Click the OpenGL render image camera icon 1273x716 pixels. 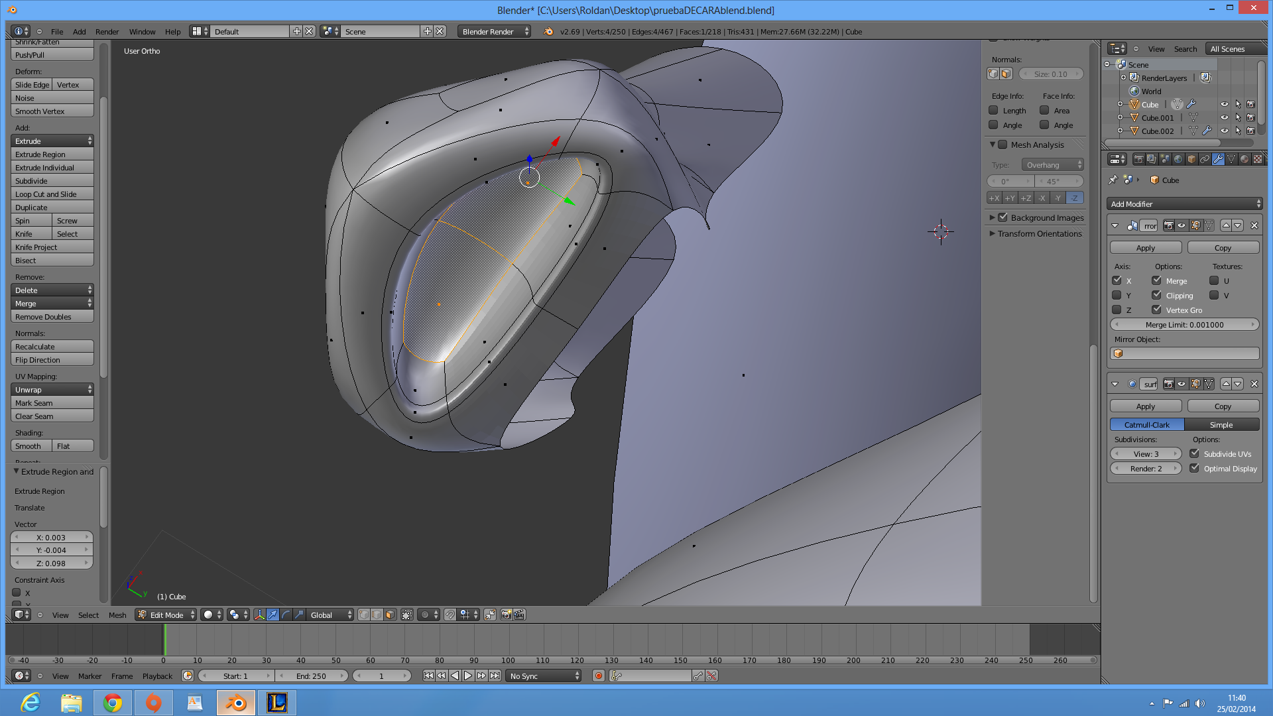[506, 615]
